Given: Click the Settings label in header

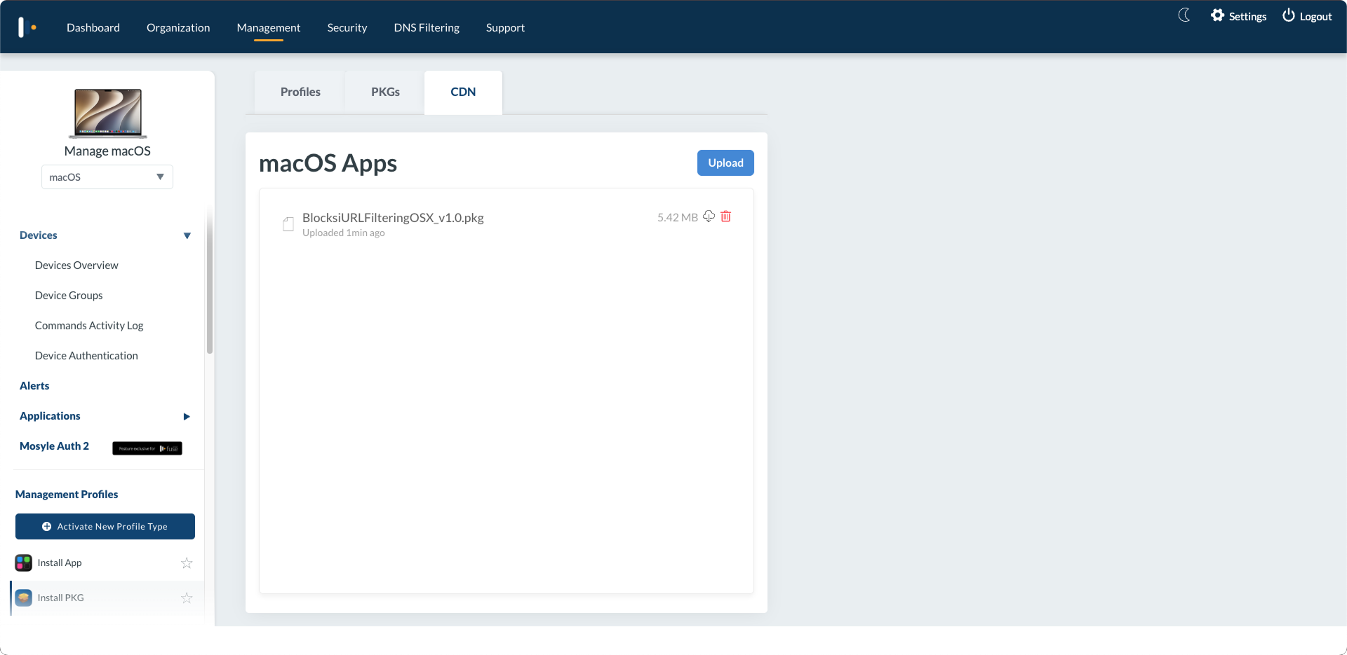Looking at the screenshot, I should coord(1247,16).
